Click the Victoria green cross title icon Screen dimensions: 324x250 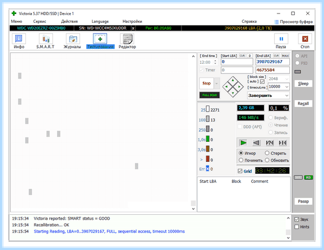pyautogui.click(x=14, y=14)
